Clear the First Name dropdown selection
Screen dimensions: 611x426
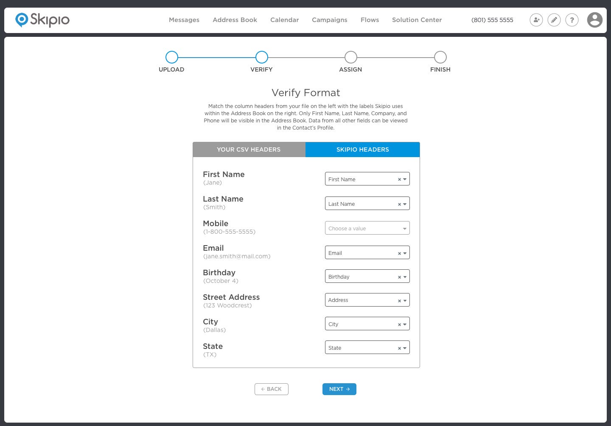399,180
